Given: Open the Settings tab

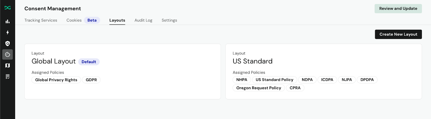Looking at the screenshot, I should [169, 20].
